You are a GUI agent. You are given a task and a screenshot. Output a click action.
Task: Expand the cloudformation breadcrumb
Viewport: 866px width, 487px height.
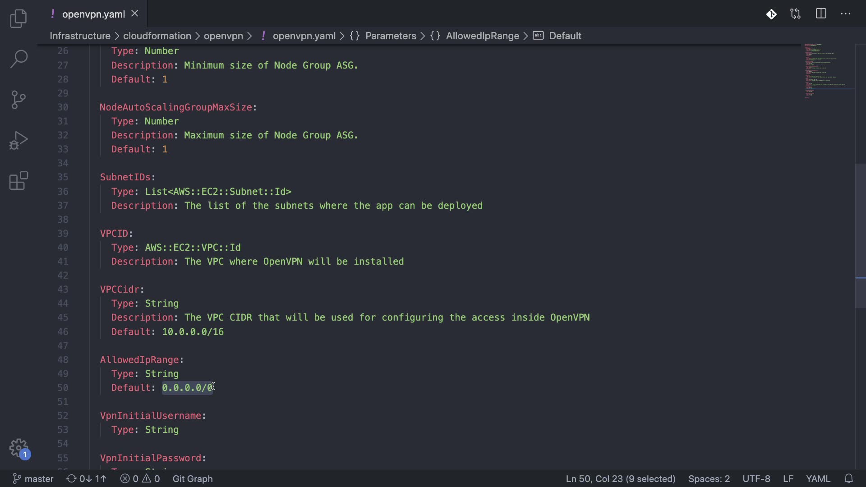157,36
